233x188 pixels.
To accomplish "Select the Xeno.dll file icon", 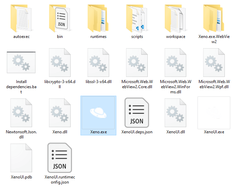I will 60,113.
